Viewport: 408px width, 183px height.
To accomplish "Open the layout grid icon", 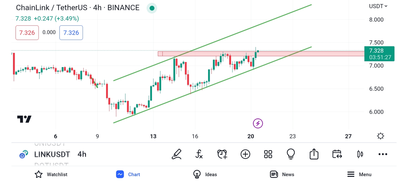I will pyautogui.click(x=268, y=154).
